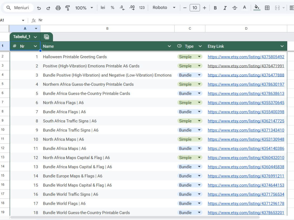Open the fill color picker
This screenshot has width=294, height=220.
point(257,8)
